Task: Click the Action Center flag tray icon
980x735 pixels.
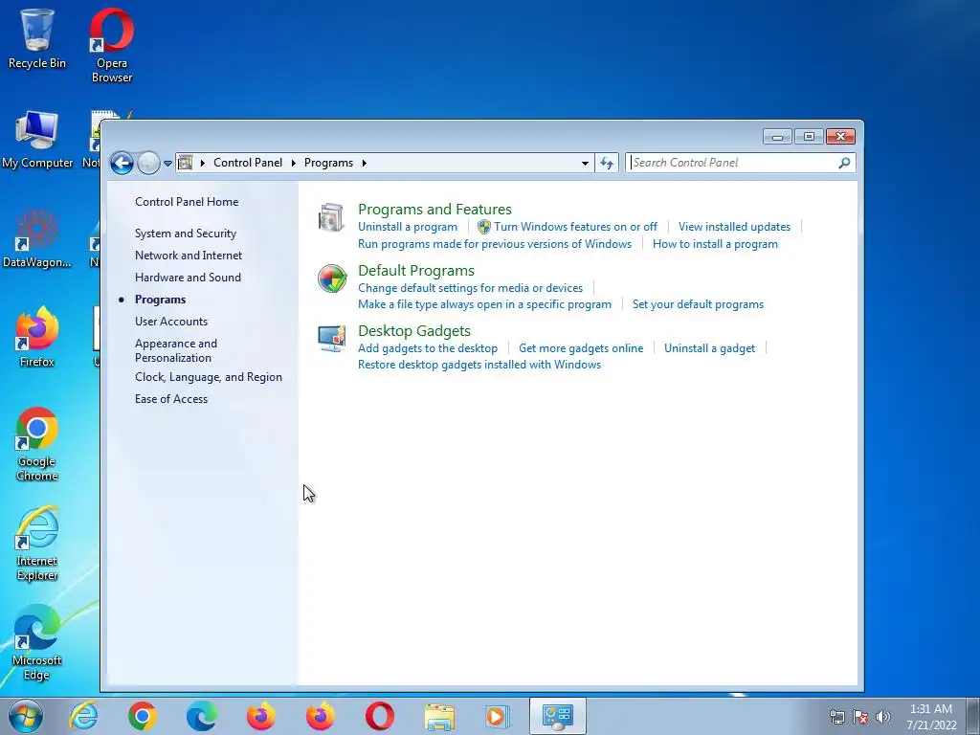Action: (x=860, y=717)
